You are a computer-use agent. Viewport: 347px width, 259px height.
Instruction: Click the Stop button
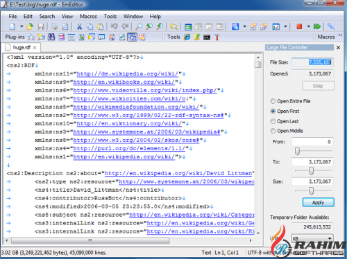coord(318,86)
